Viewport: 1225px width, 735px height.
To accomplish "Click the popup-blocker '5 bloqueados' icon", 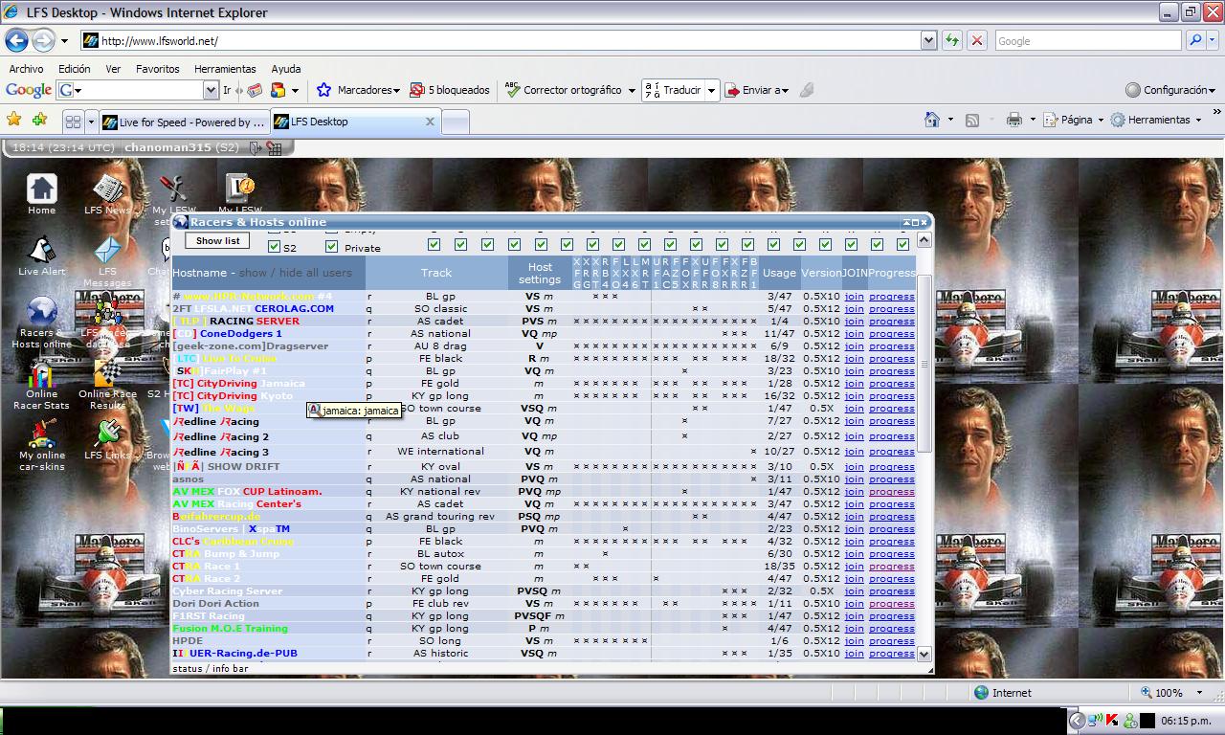I will [x=417, y=90].
